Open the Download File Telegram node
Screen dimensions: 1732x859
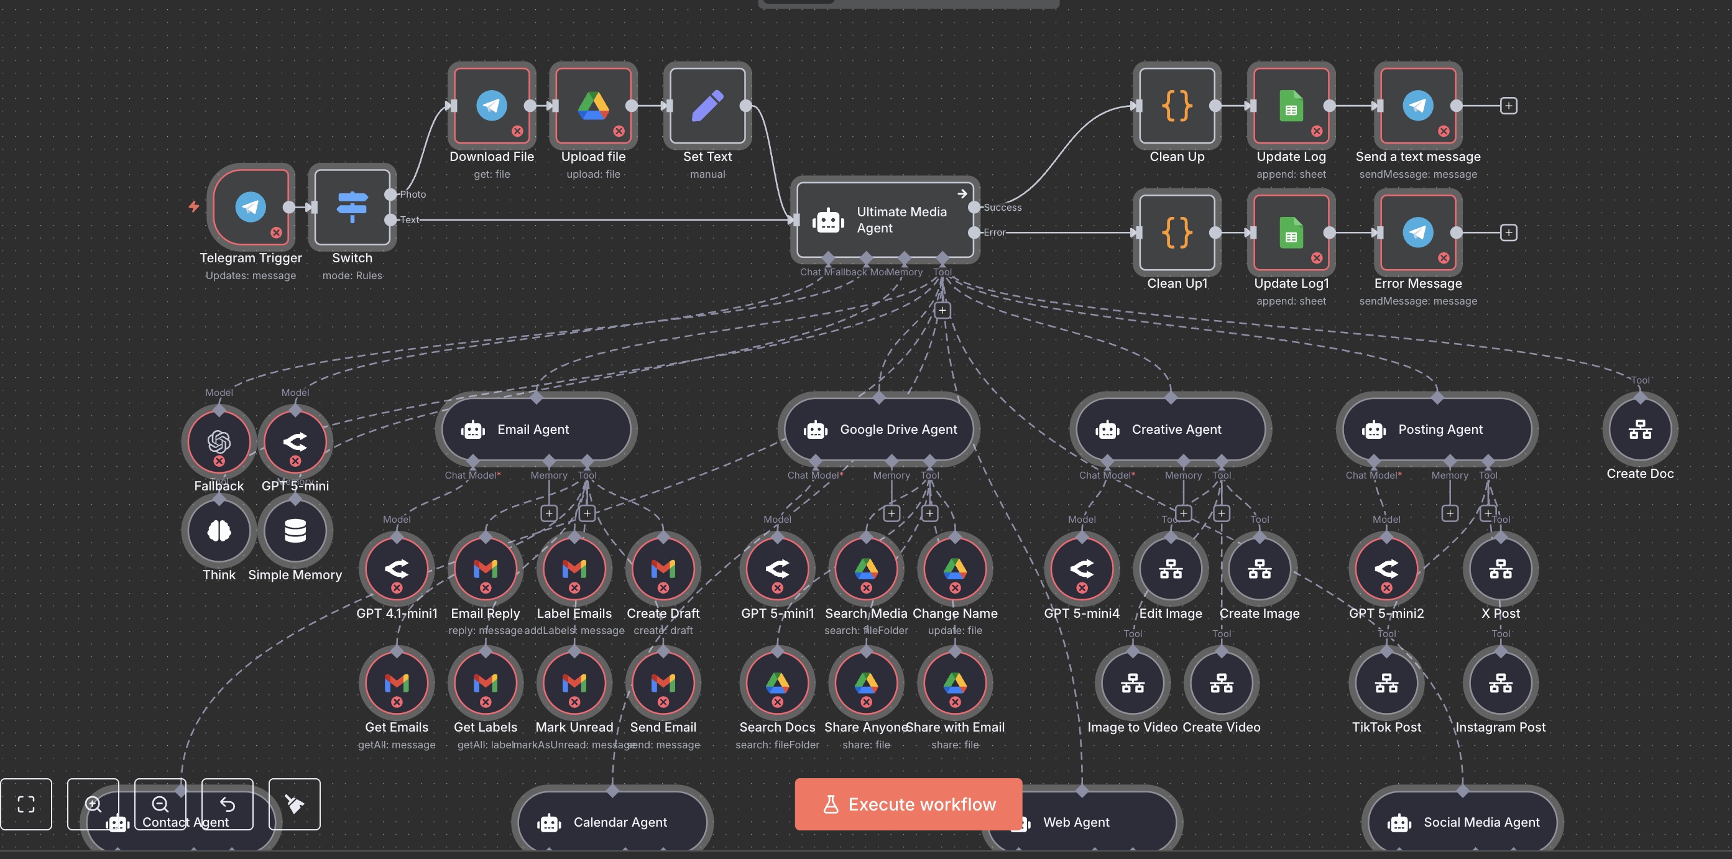[x=492, y=106]
